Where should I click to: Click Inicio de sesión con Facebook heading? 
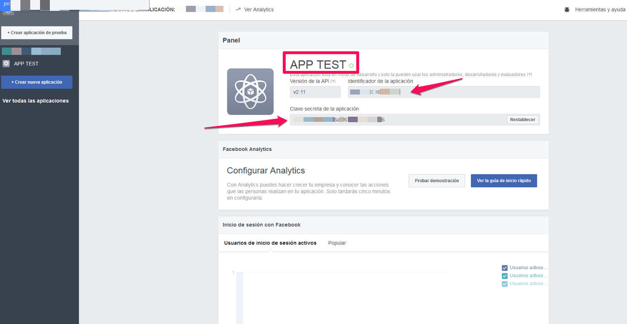[261, 225]
